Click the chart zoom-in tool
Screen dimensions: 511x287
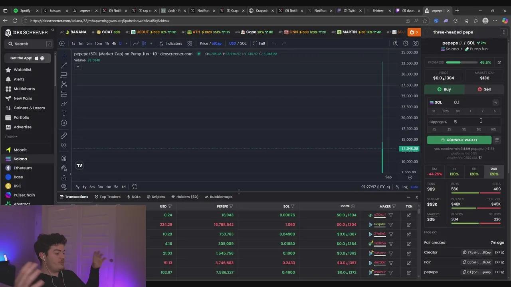(x=64, y=145)
